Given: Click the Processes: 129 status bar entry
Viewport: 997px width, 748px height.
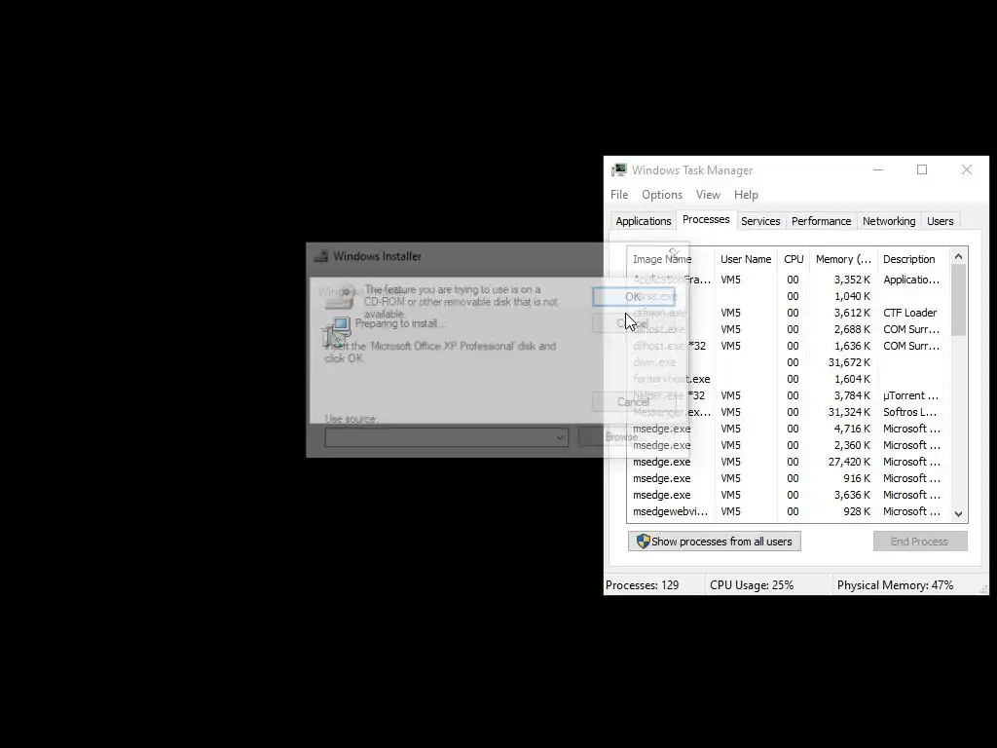Looking at the screenshot, I should tap(643, 585).
